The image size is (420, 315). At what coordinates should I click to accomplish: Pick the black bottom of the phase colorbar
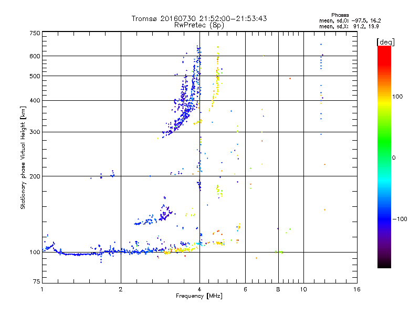pyautogui.click(x=384, y=264)
